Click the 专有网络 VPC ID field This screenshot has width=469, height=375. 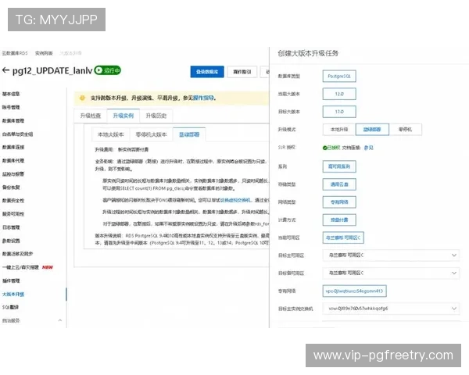354,291
